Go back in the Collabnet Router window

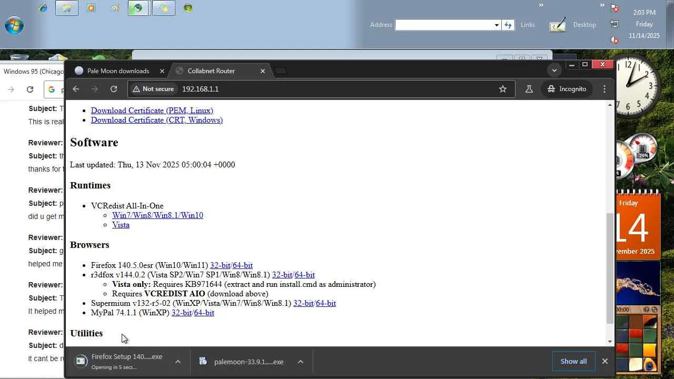(76, 89)
